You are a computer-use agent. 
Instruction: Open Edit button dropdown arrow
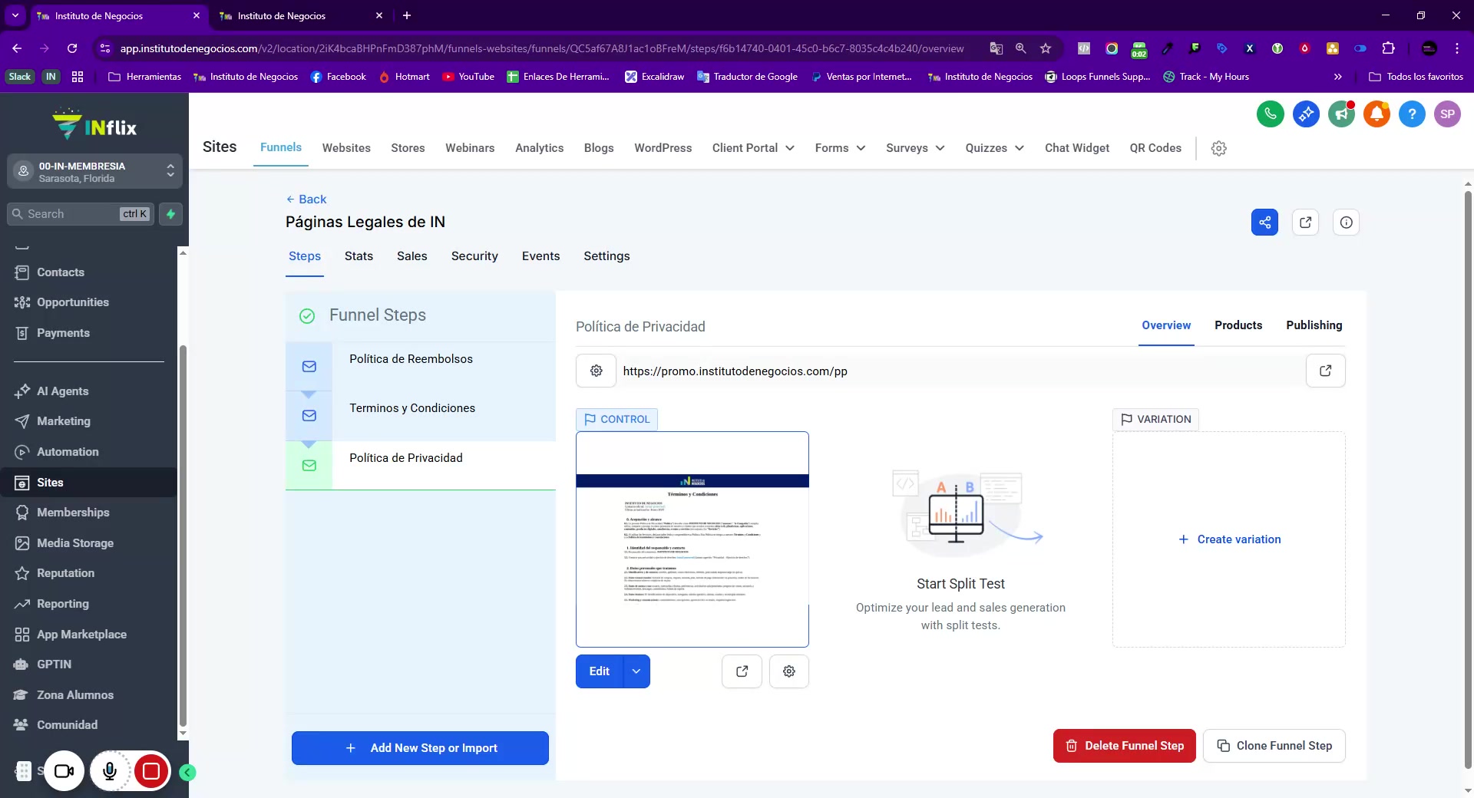click(636, 671)
